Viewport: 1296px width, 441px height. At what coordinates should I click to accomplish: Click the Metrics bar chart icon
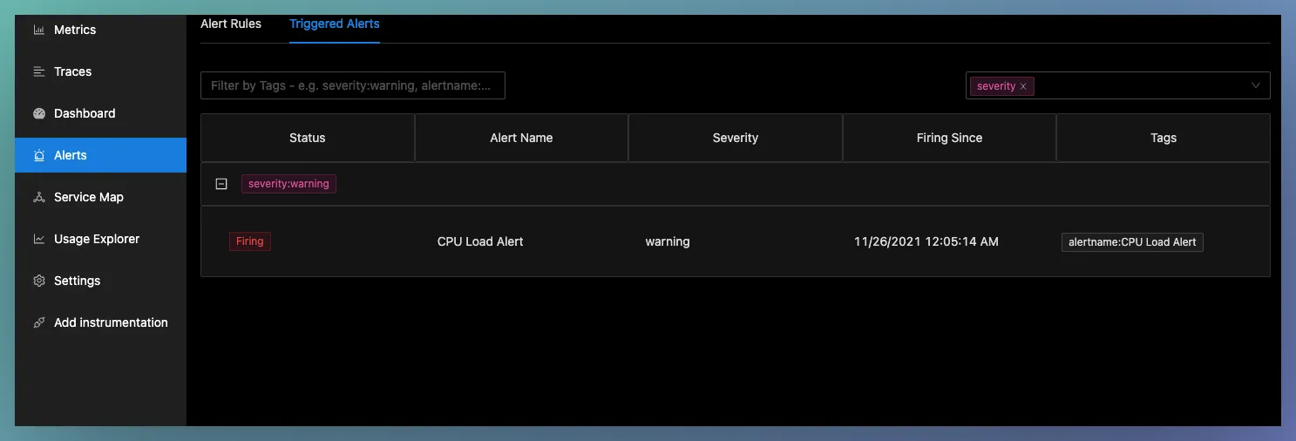(x=38, y=30)
